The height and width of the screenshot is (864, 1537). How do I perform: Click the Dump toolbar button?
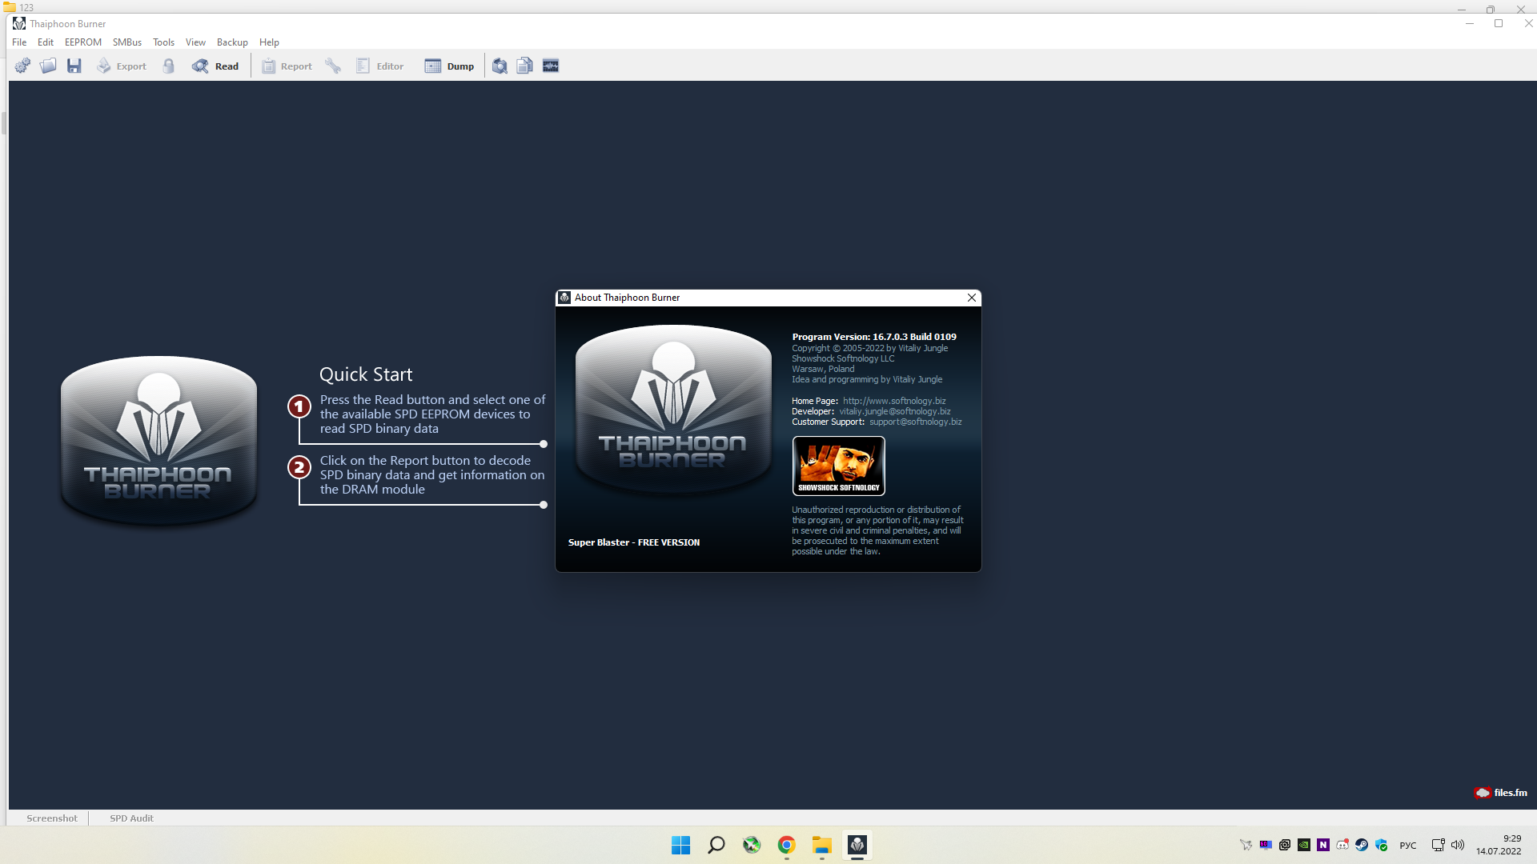pos(450,66)
